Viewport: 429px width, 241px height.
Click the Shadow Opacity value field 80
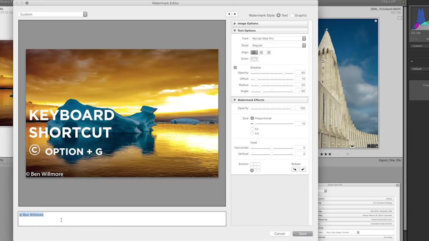click(x=300, y=73)
